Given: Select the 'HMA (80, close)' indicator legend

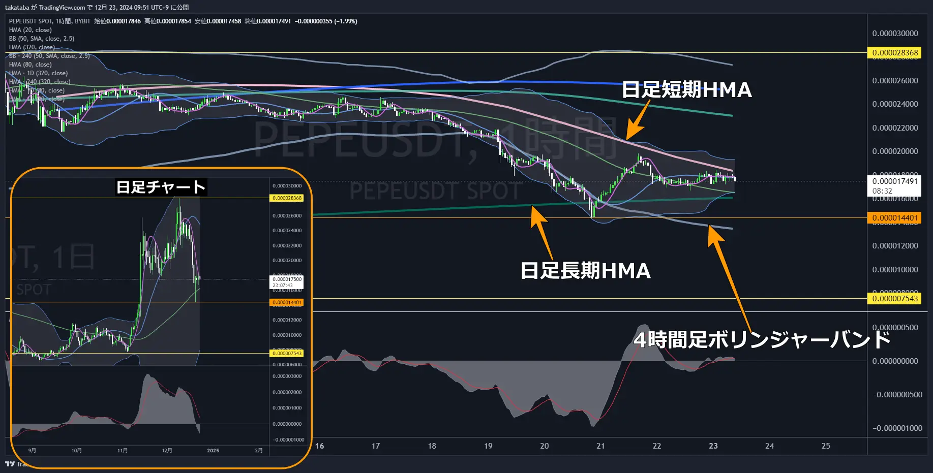Looking at the screenshot, I should click(30, 65).
